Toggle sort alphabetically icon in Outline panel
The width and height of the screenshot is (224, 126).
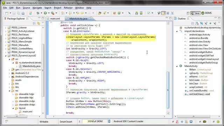197,23
